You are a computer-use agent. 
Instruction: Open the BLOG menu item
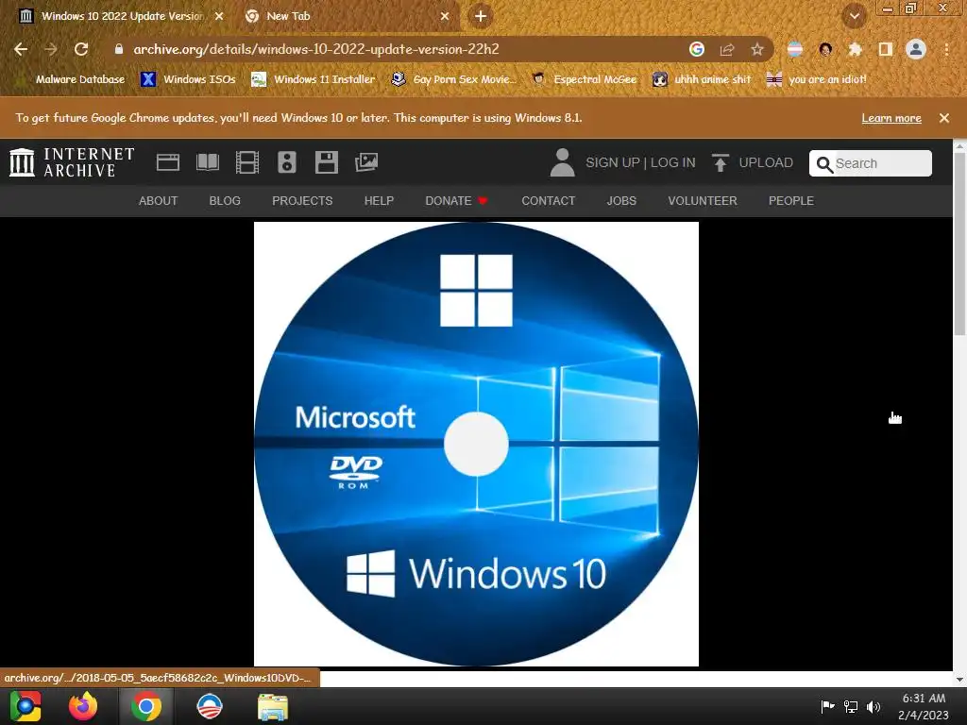pos(225,201)
